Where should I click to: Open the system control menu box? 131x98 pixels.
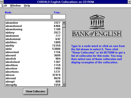coord(2,2)
